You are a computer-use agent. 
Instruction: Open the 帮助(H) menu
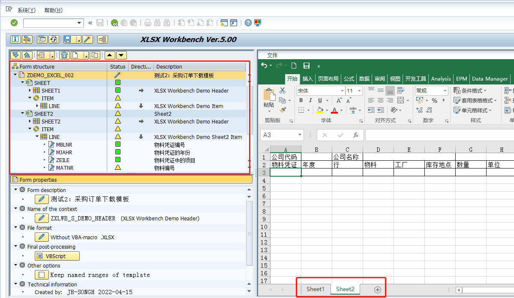click(54, 10)
